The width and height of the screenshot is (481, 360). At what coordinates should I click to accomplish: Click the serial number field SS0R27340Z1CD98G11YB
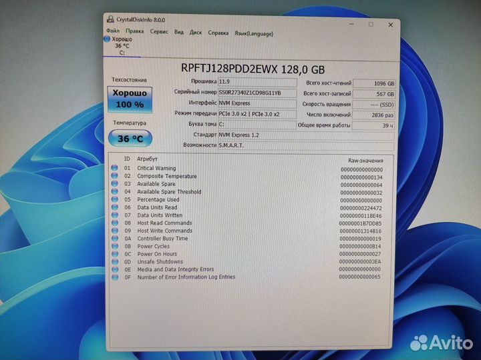[x=257, y=93]
